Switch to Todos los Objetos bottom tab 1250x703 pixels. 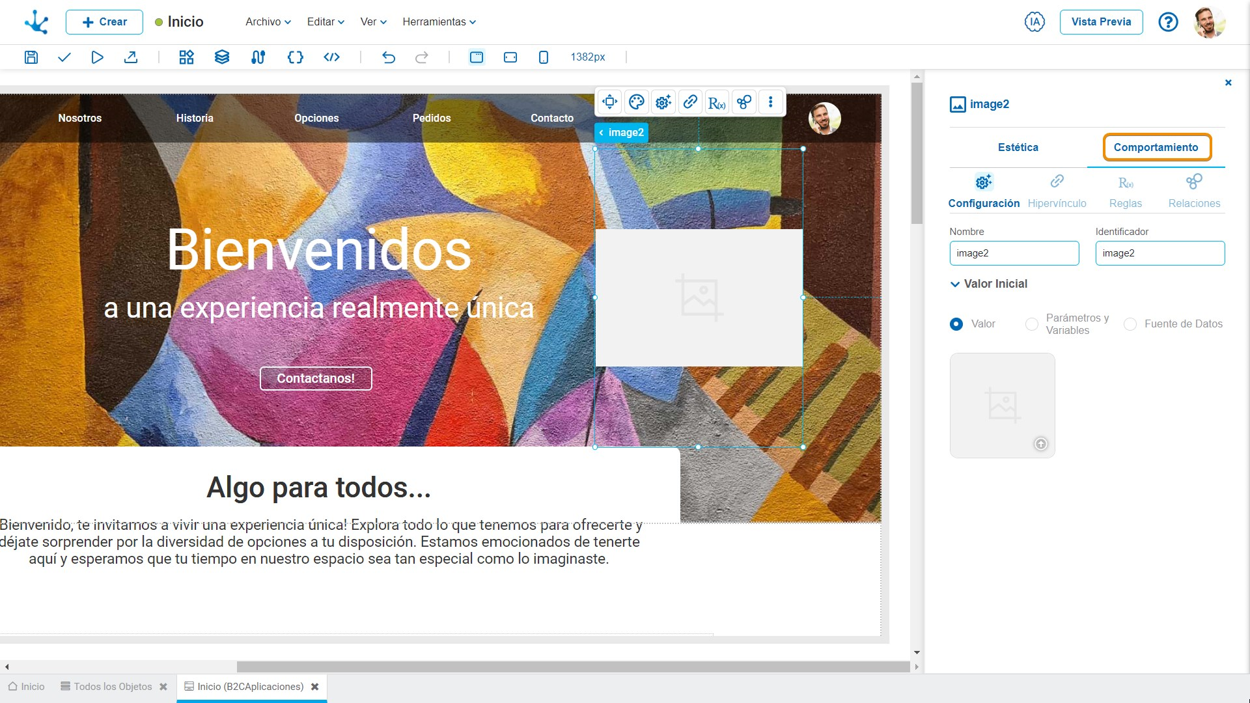107,687
